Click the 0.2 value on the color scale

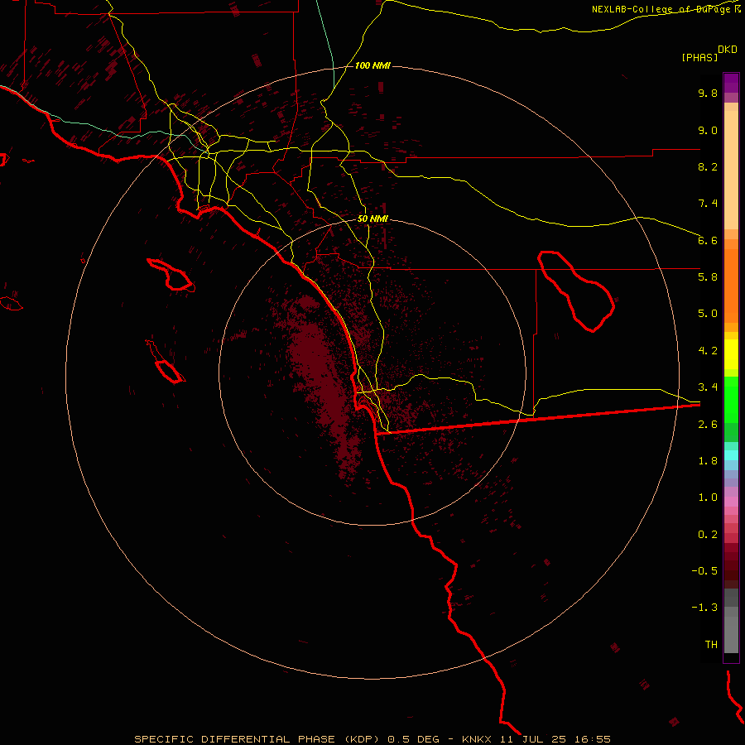click(x=708, y=535)
